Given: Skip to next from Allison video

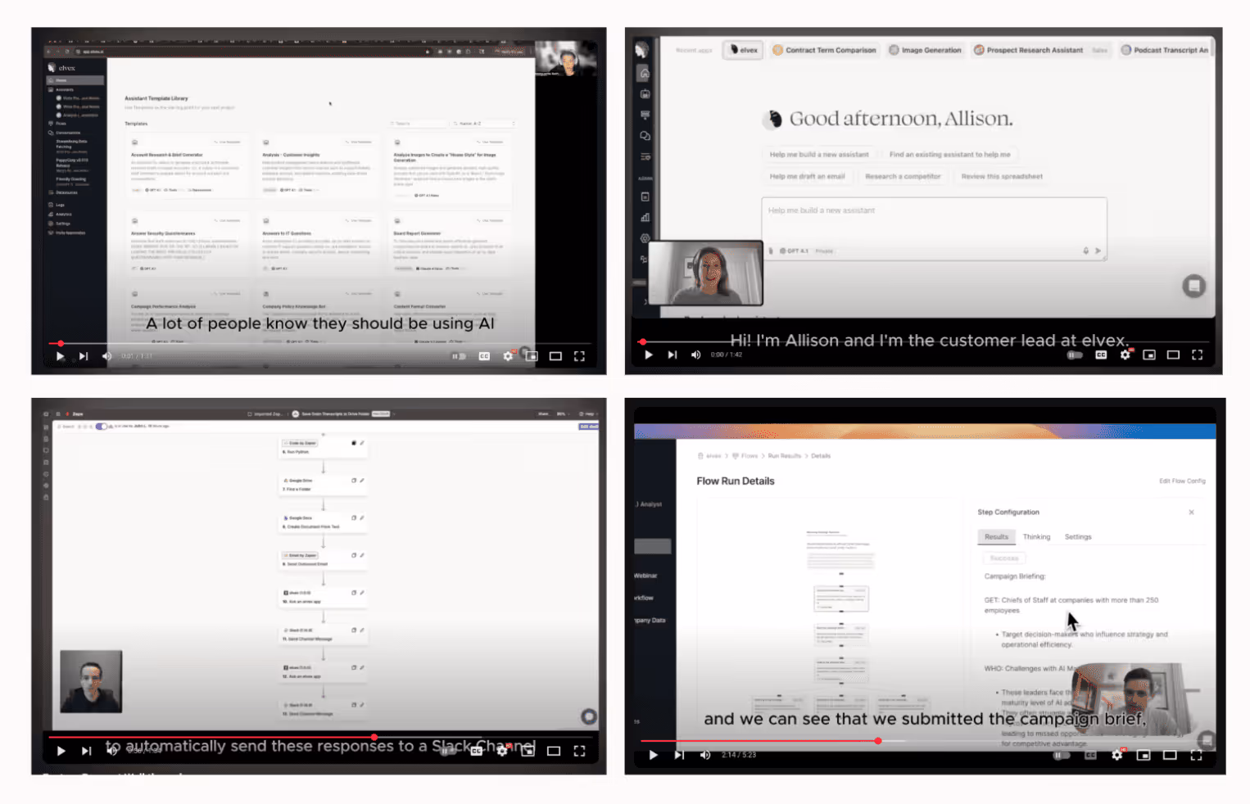Looking at the screenshot, I should click(673, 355).
